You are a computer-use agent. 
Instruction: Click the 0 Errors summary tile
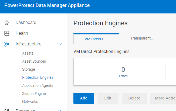pyautogui.click(x=123, y=72)
